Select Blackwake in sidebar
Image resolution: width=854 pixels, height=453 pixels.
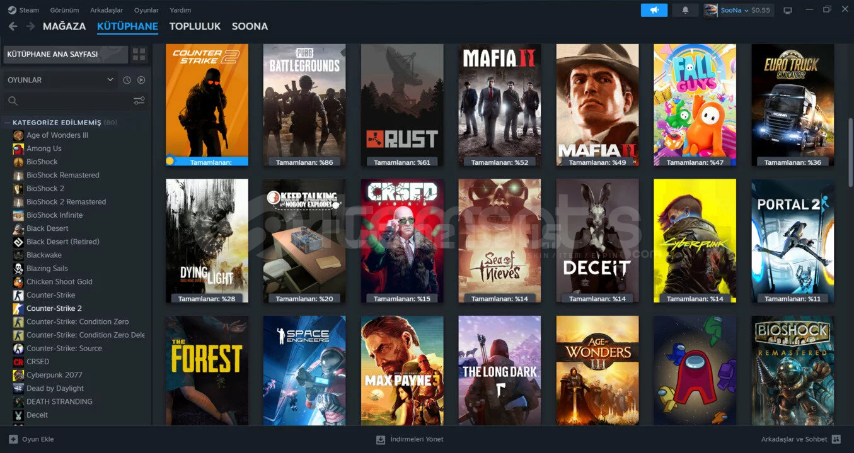[x=43, y=255]
